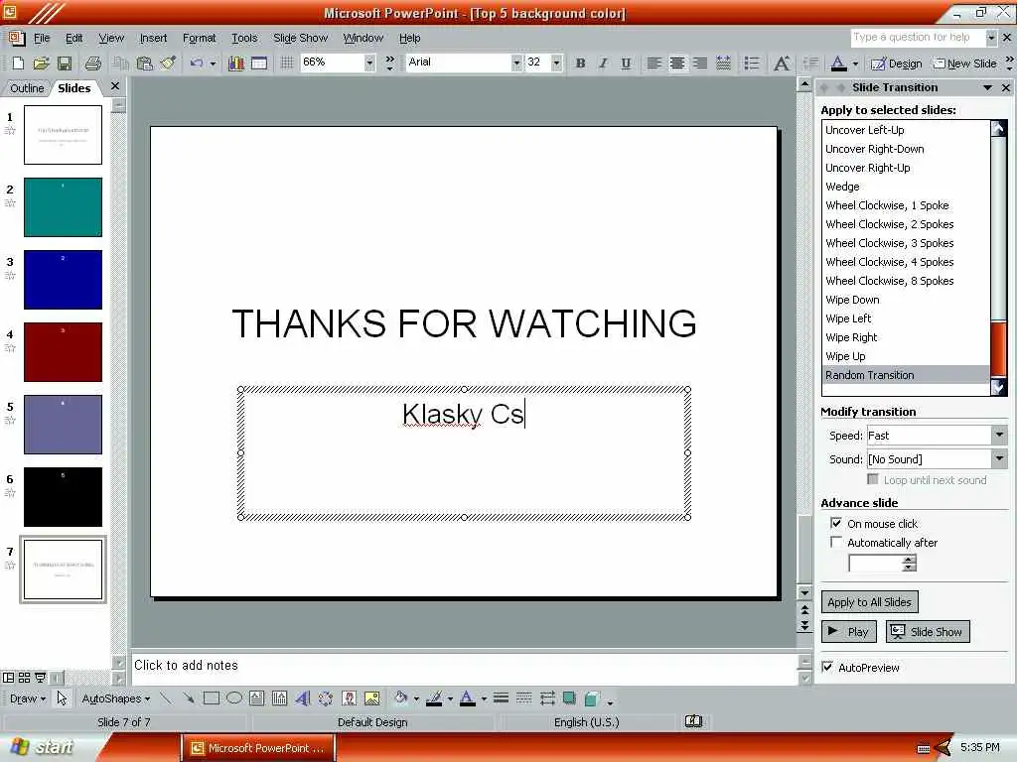
Task: Click Apply to All Slides button
Action: [x=869, y=602]
